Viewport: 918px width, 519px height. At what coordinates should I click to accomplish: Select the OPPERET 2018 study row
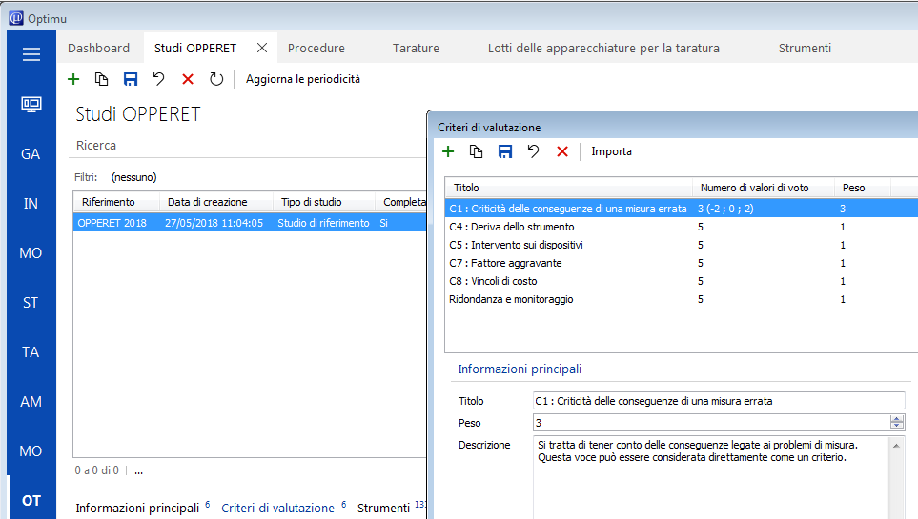tap(250, 223)
